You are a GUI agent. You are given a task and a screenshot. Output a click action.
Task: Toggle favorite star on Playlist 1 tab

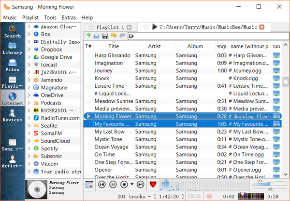tap(90, 27)
